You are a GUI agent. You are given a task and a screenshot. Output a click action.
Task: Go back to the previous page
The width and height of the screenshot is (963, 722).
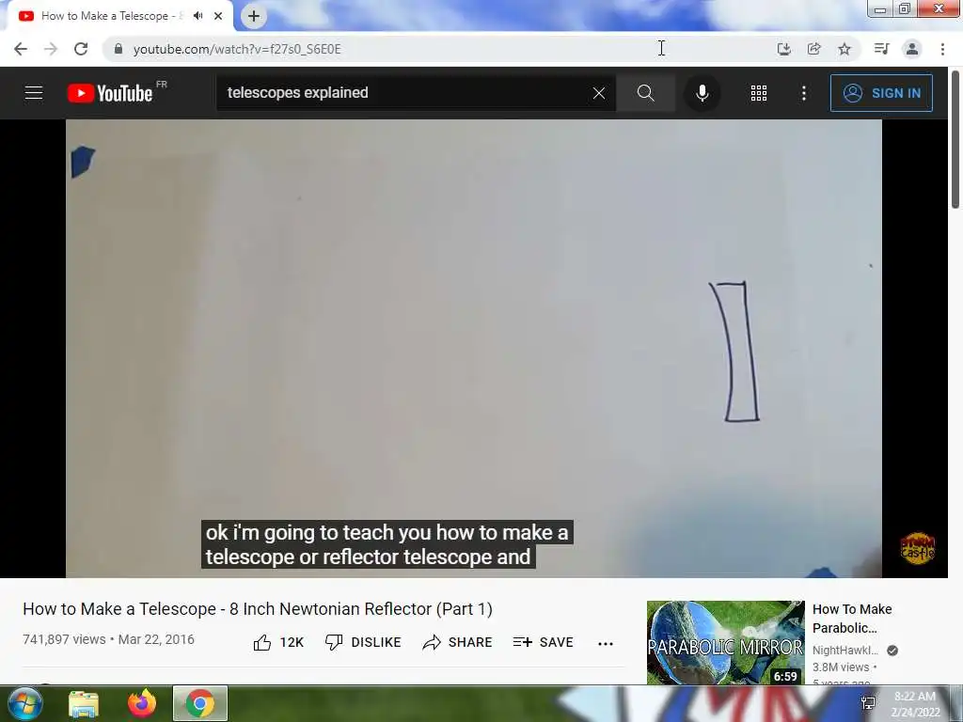(21, 49)
